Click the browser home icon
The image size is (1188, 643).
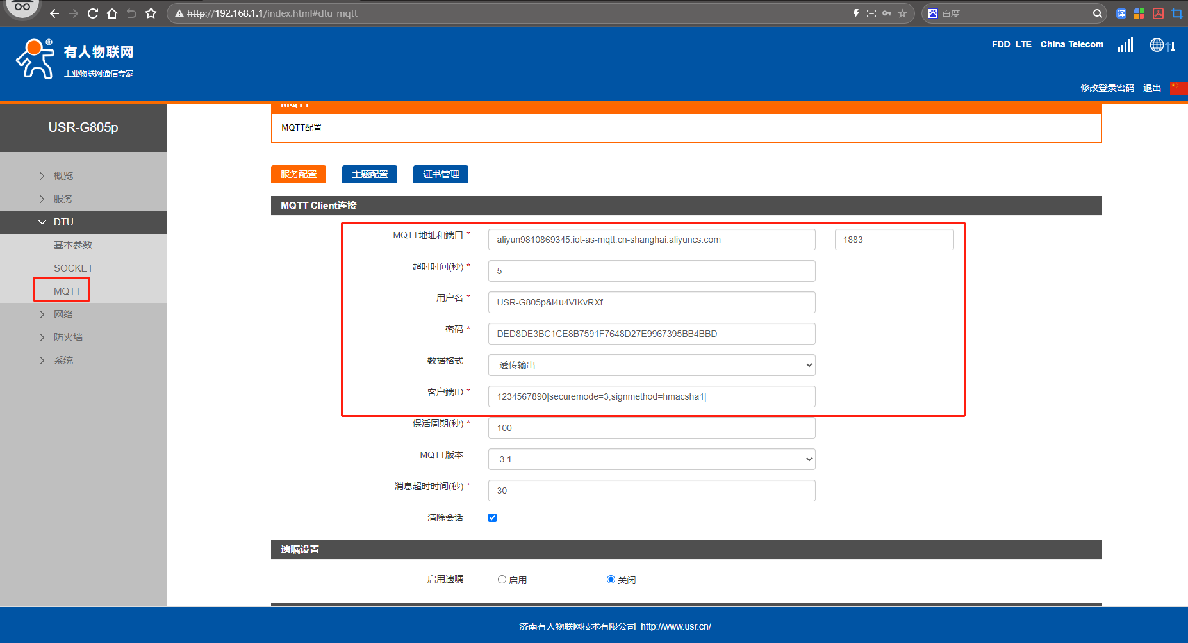pyautogui.click(x=112, y=13)
